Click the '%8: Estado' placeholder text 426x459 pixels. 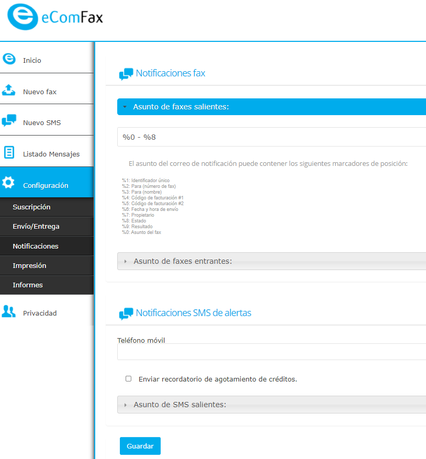tap(134, 221)
